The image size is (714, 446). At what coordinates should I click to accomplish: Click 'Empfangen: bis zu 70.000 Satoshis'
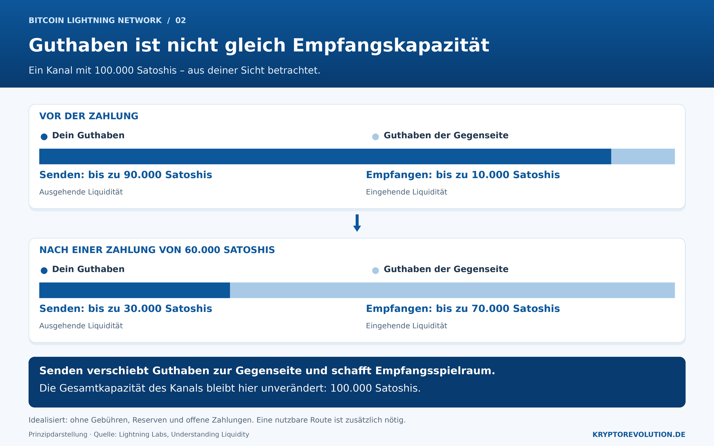pos(463,309)
